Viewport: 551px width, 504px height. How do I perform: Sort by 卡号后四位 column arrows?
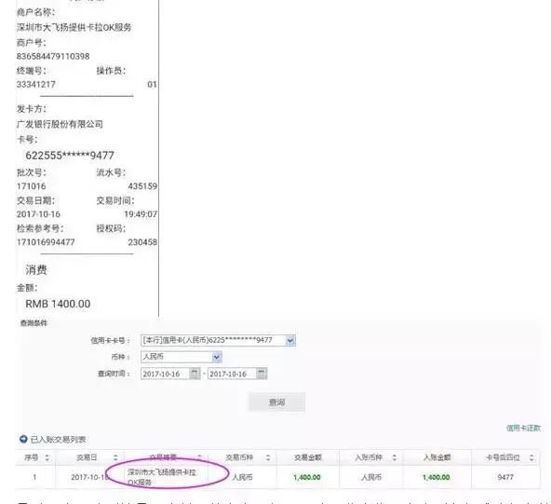[x=531, y=457]
